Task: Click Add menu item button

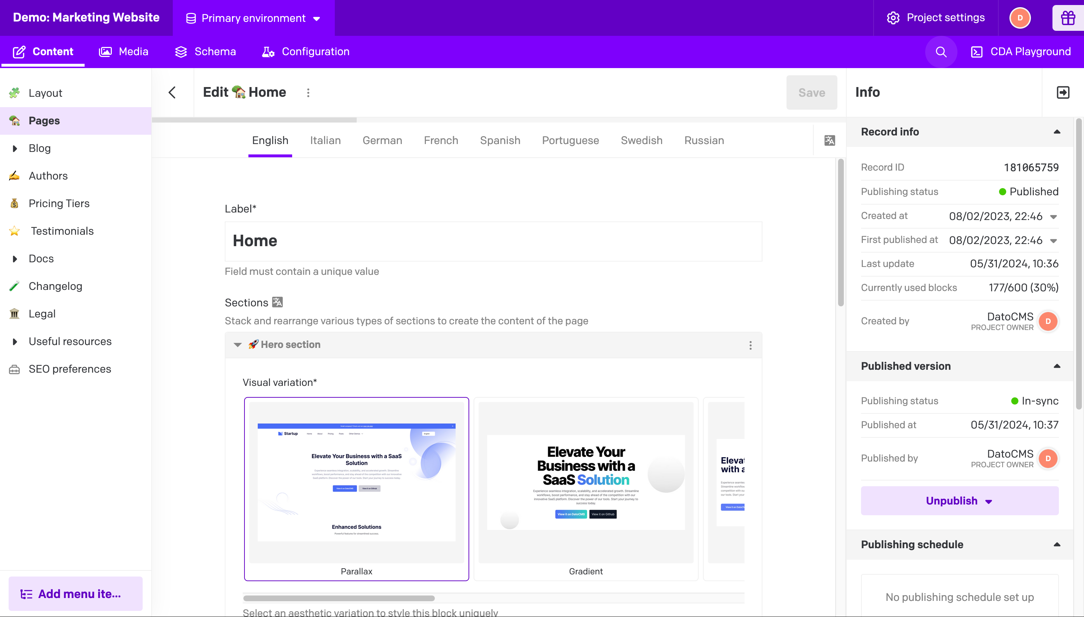Action: (76, 594)
